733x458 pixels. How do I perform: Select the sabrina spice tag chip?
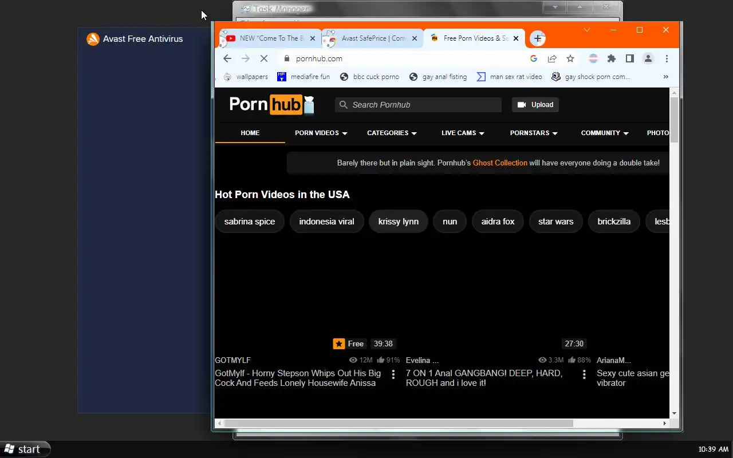[250, 222]
